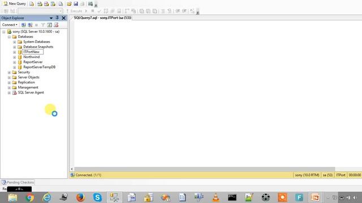Click the Object Explorer Refresh icon

(x=49, y=25)
